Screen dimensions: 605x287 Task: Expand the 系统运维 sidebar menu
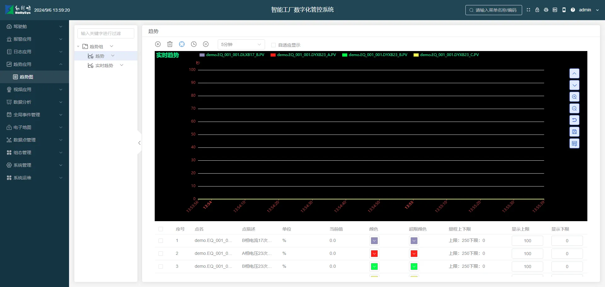pos(34,178)
